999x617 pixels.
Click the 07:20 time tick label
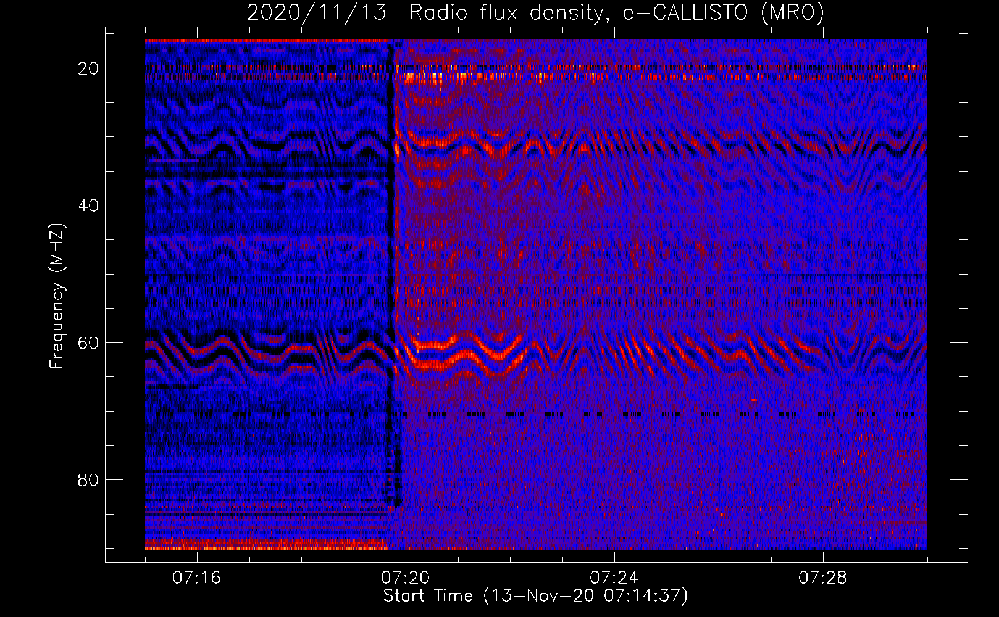406,578
